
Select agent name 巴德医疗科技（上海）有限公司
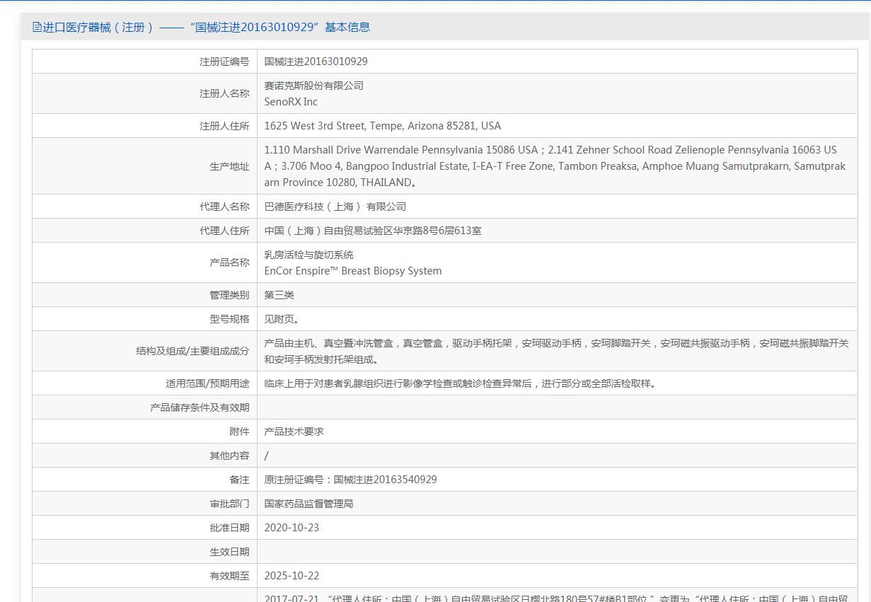click(335, 207)
